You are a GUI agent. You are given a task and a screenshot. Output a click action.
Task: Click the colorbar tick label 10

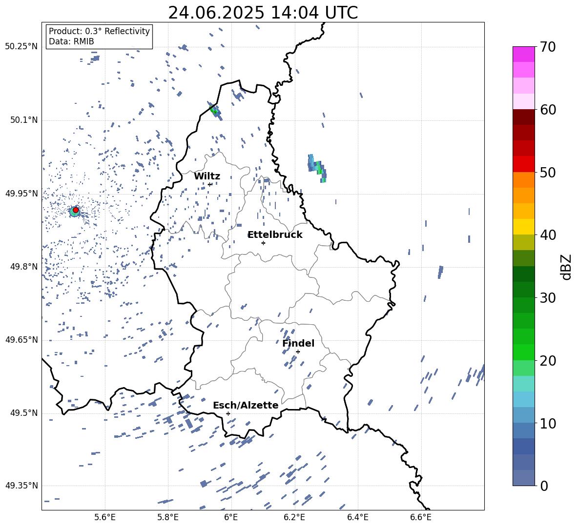pyautogui.click(x=548, y=423)
